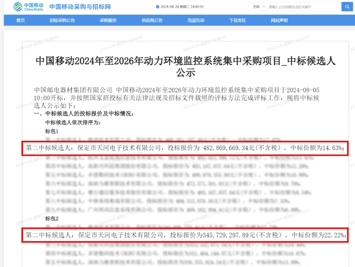The height and width of the screenshot is (267, 355).
Task: Click the clock icon beside the date
Action: tap(157, 7)
